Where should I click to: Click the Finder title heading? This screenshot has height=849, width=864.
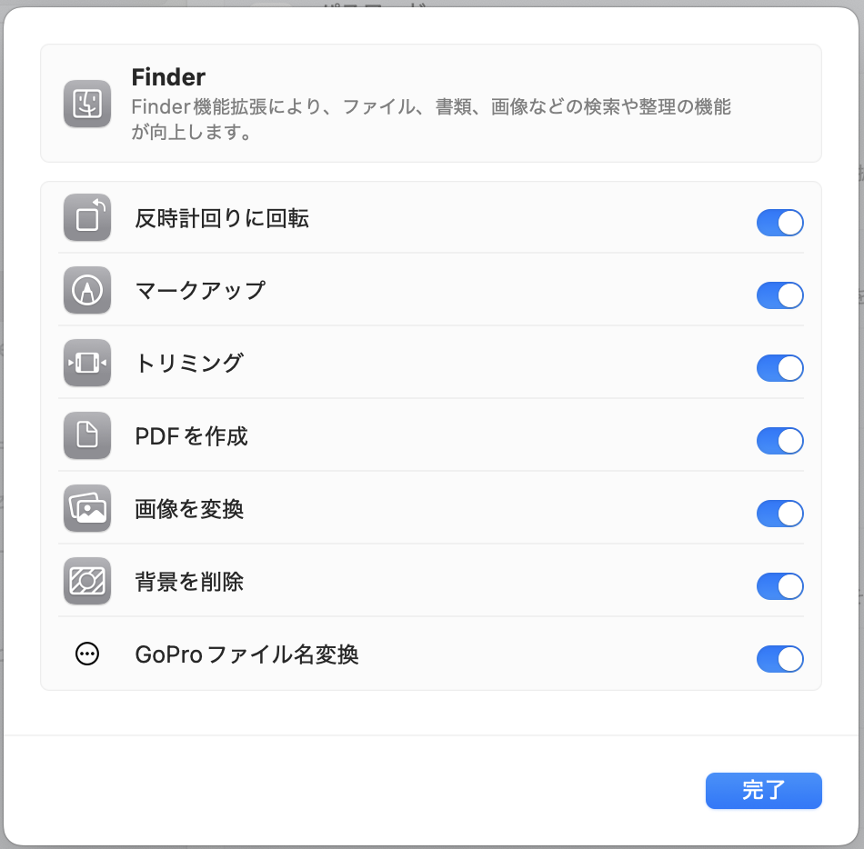(168, 77)
